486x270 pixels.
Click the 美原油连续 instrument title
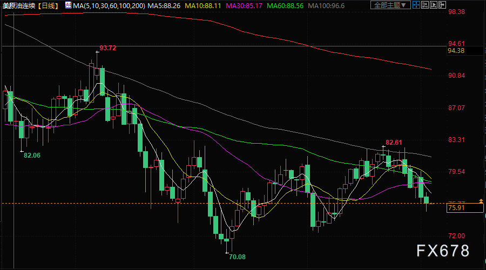(19, 5)
